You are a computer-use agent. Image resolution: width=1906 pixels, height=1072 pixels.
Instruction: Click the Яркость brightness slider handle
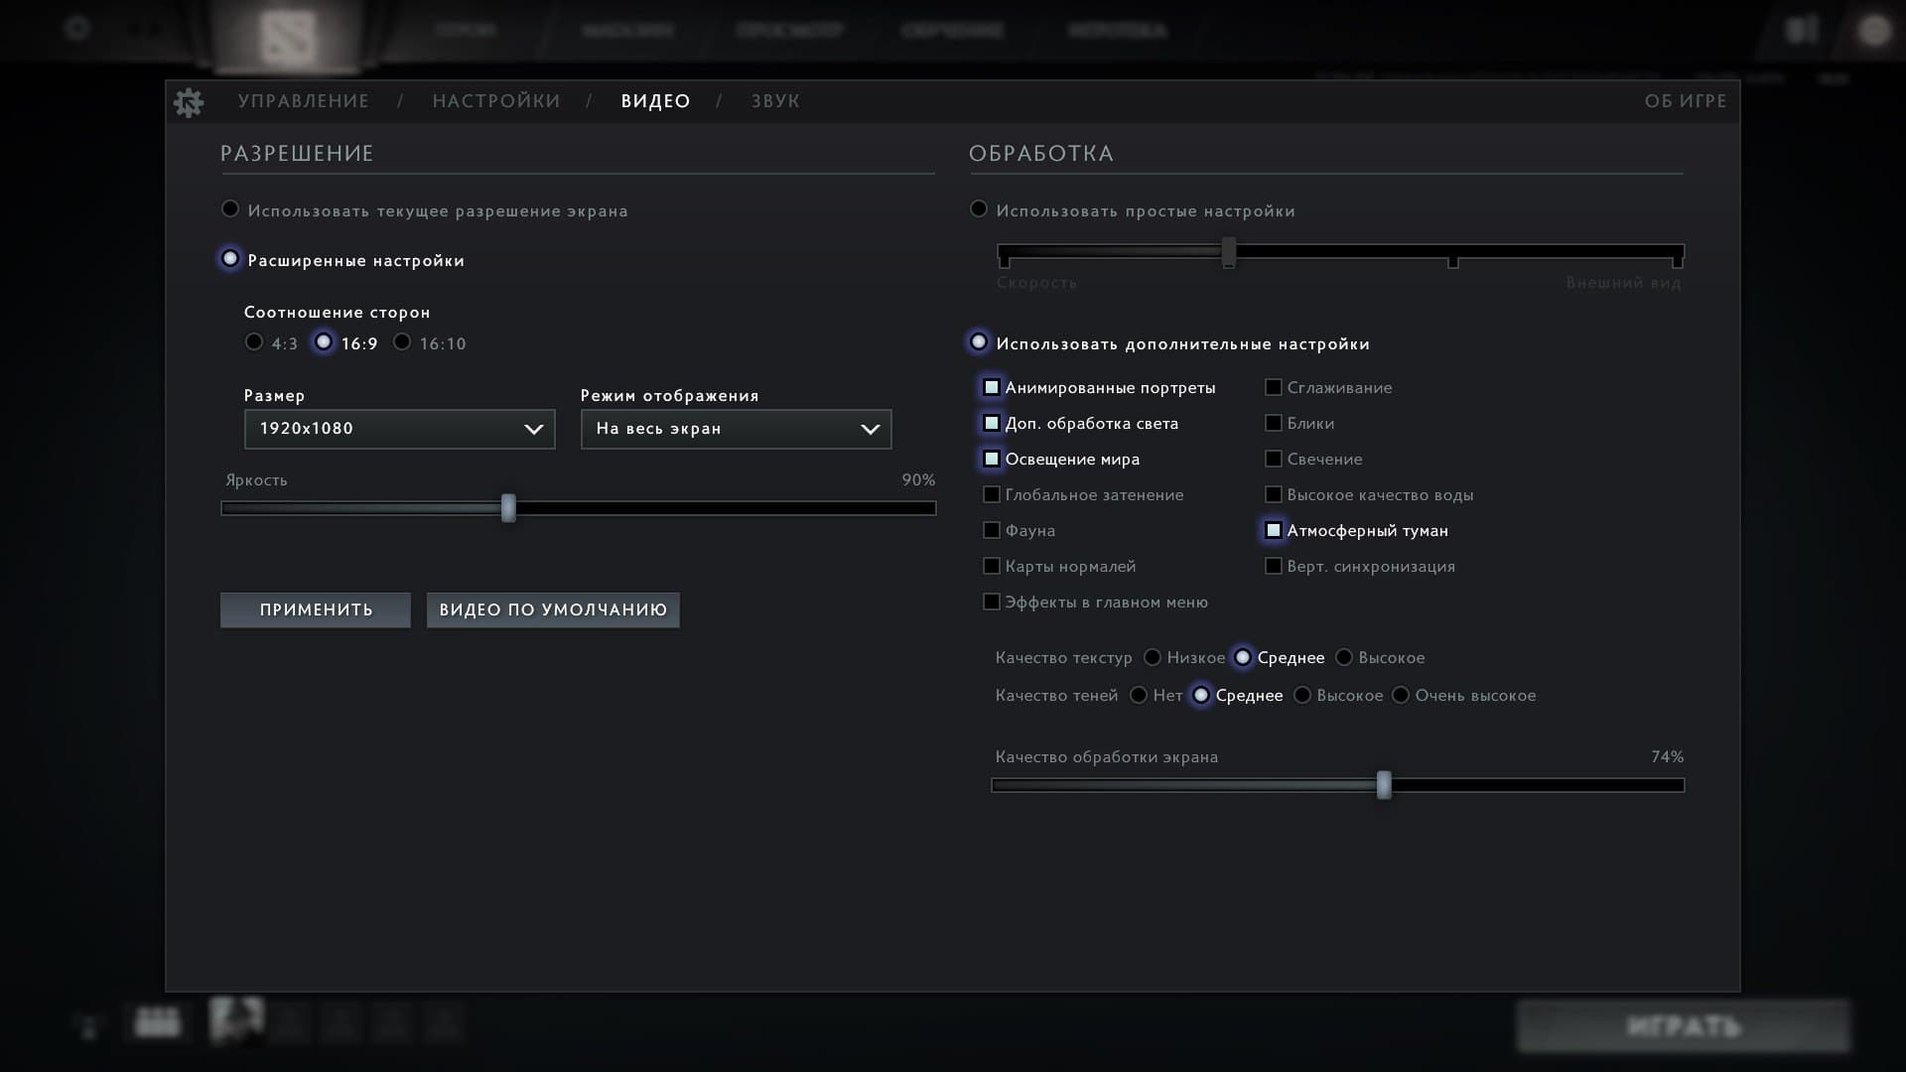508,508
